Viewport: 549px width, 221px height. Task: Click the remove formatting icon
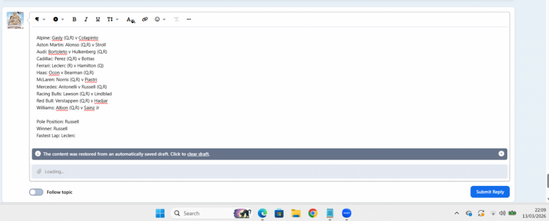176,19
